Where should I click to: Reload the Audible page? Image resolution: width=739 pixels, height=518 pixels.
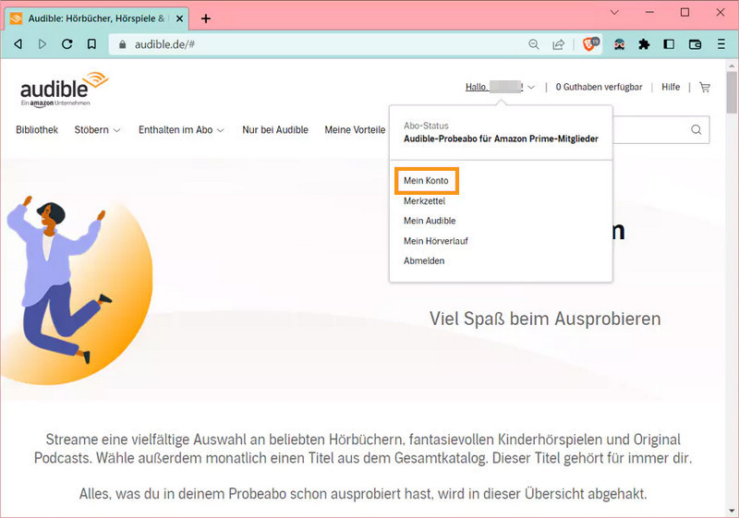[x=67, y=44]
